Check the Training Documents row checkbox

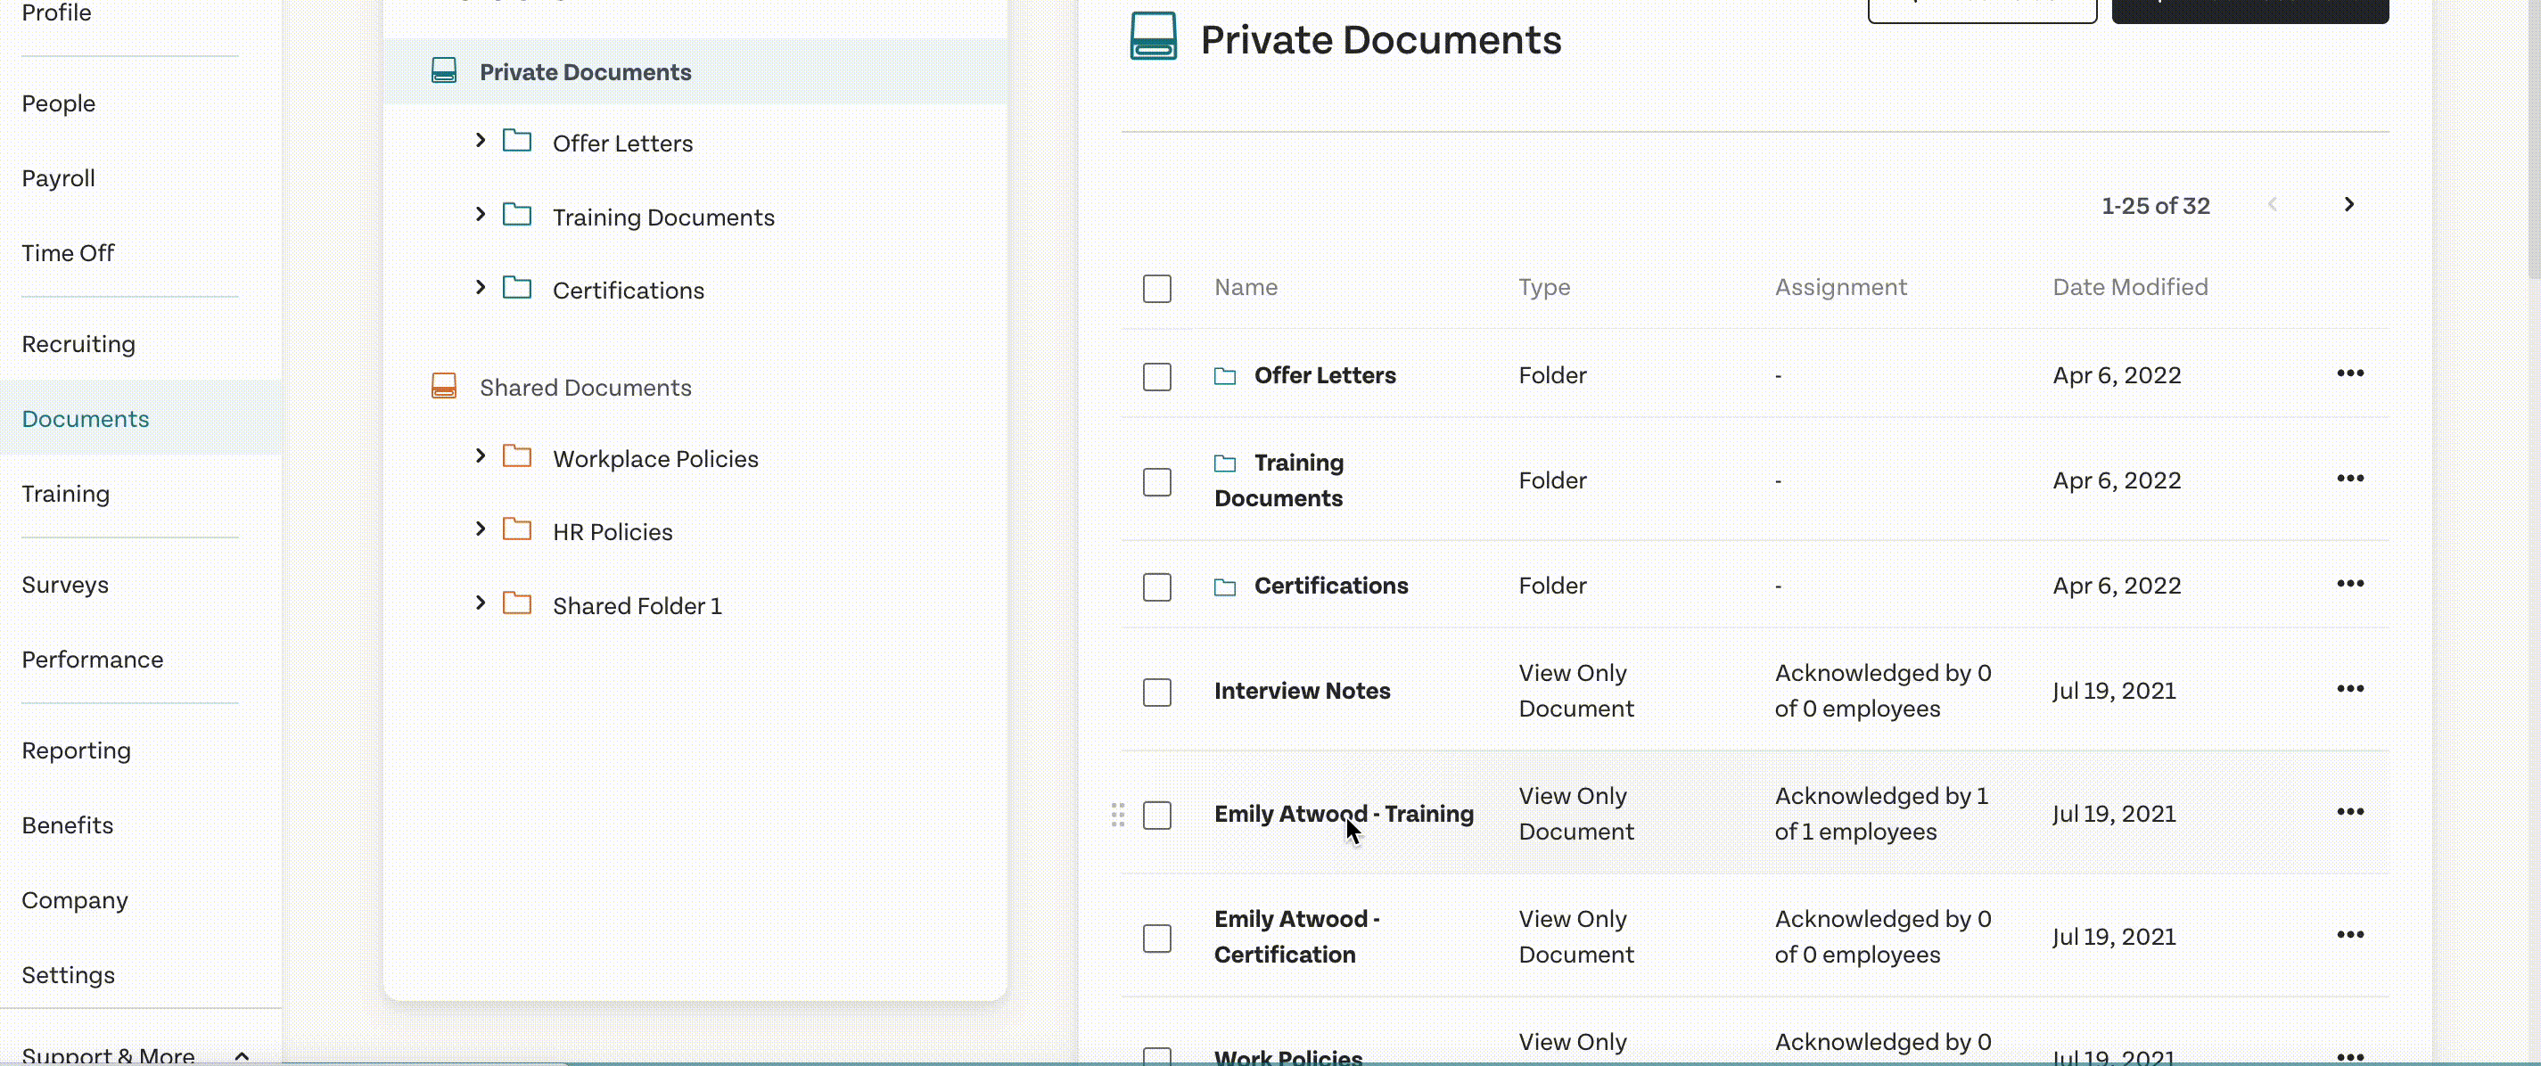pos(1157,482)
